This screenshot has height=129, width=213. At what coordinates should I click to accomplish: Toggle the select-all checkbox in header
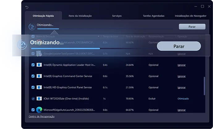(33, 36)
